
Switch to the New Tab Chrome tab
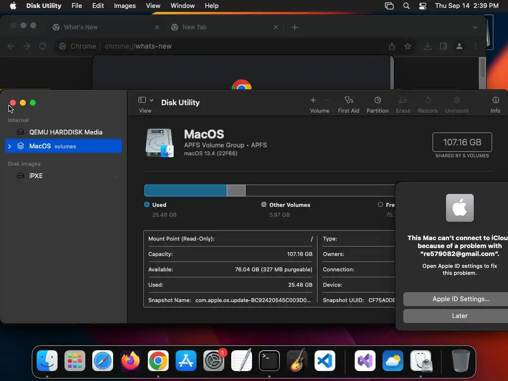click(225, 27)
